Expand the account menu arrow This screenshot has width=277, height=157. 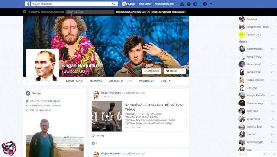[x=211, y=4]
